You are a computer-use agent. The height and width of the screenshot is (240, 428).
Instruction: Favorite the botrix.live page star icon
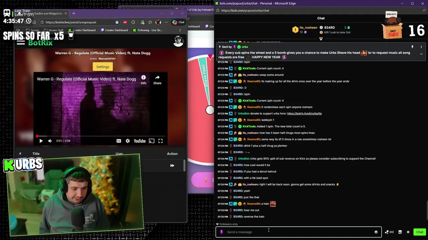(117, 22)
